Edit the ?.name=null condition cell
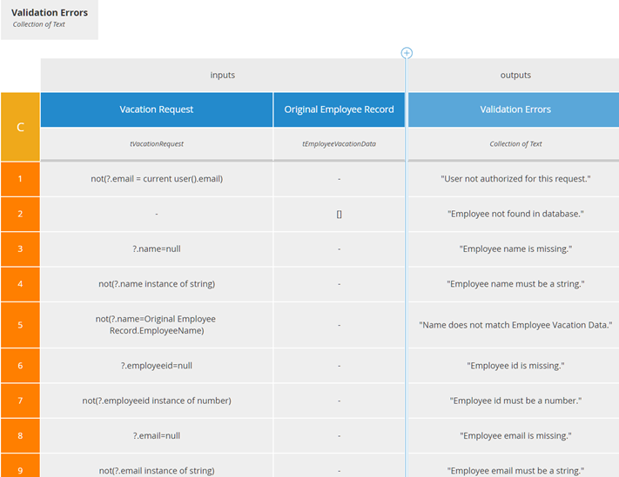619x477 pixels. click(x=157, y=249)
